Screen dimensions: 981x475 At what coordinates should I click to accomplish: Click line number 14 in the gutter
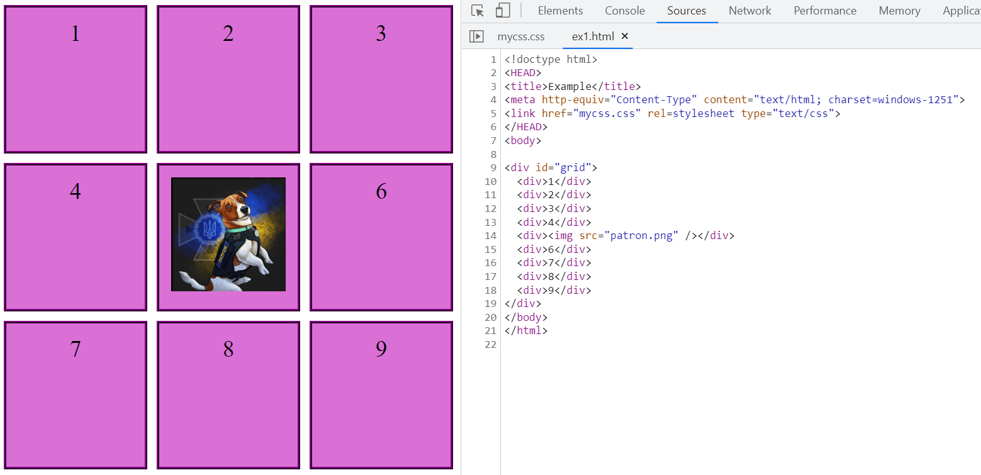click(490, 236)
